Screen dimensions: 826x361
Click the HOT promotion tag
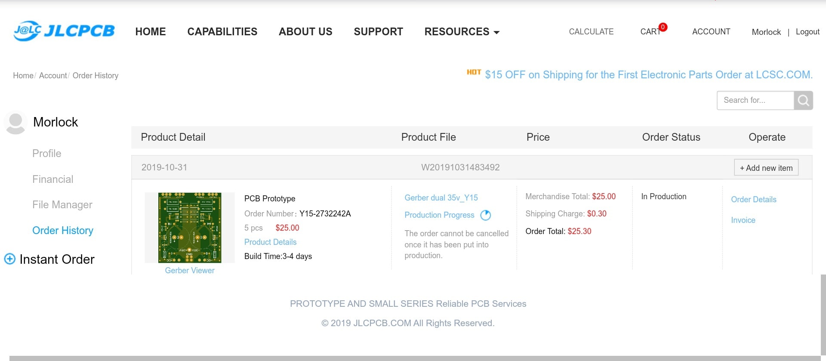(x=474, y=72)
